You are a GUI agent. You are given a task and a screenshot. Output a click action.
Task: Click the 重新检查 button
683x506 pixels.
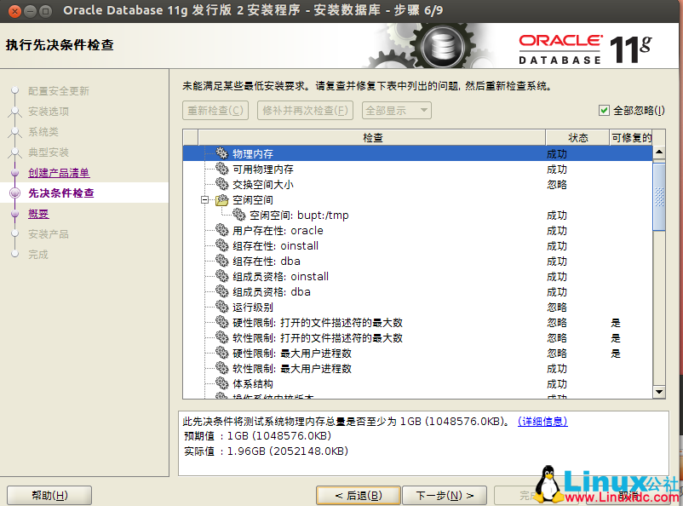coord(215,110)
